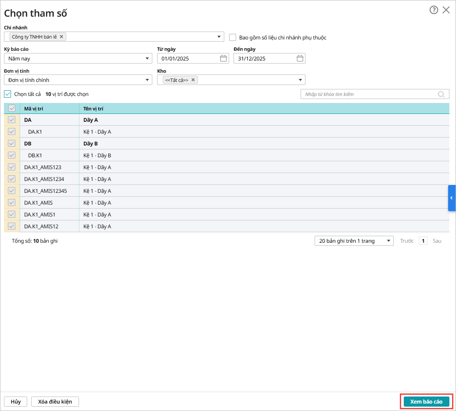This screenshot has width=456, height=411.
Task: Open the Đơn vị tính dropdown
Action: point(78,80)
